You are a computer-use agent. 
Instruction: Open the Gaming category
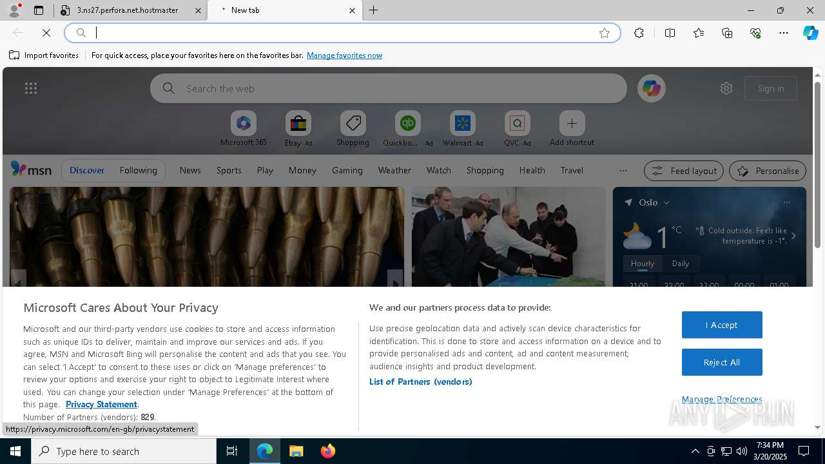click(x=347, y=170)
